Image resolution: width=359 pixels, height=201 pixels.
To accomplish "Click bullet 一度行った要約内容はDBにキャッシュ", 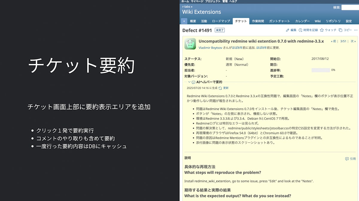I will (x=82, y=146).
